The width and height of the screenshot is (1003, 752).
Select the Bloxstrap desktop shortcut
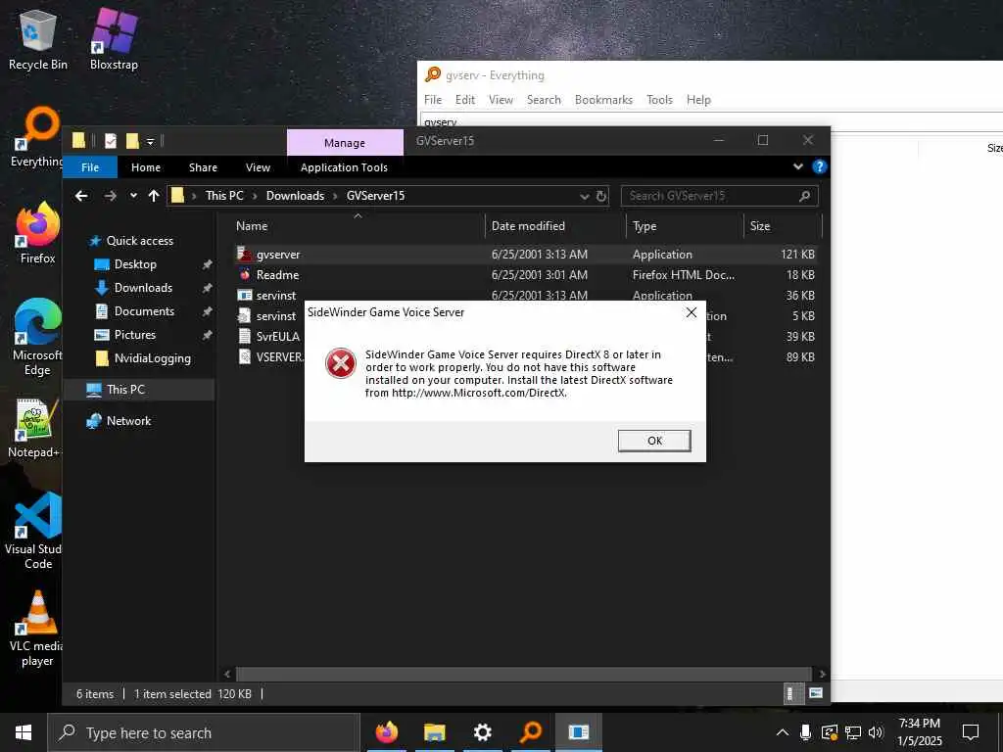coord(114,39)
